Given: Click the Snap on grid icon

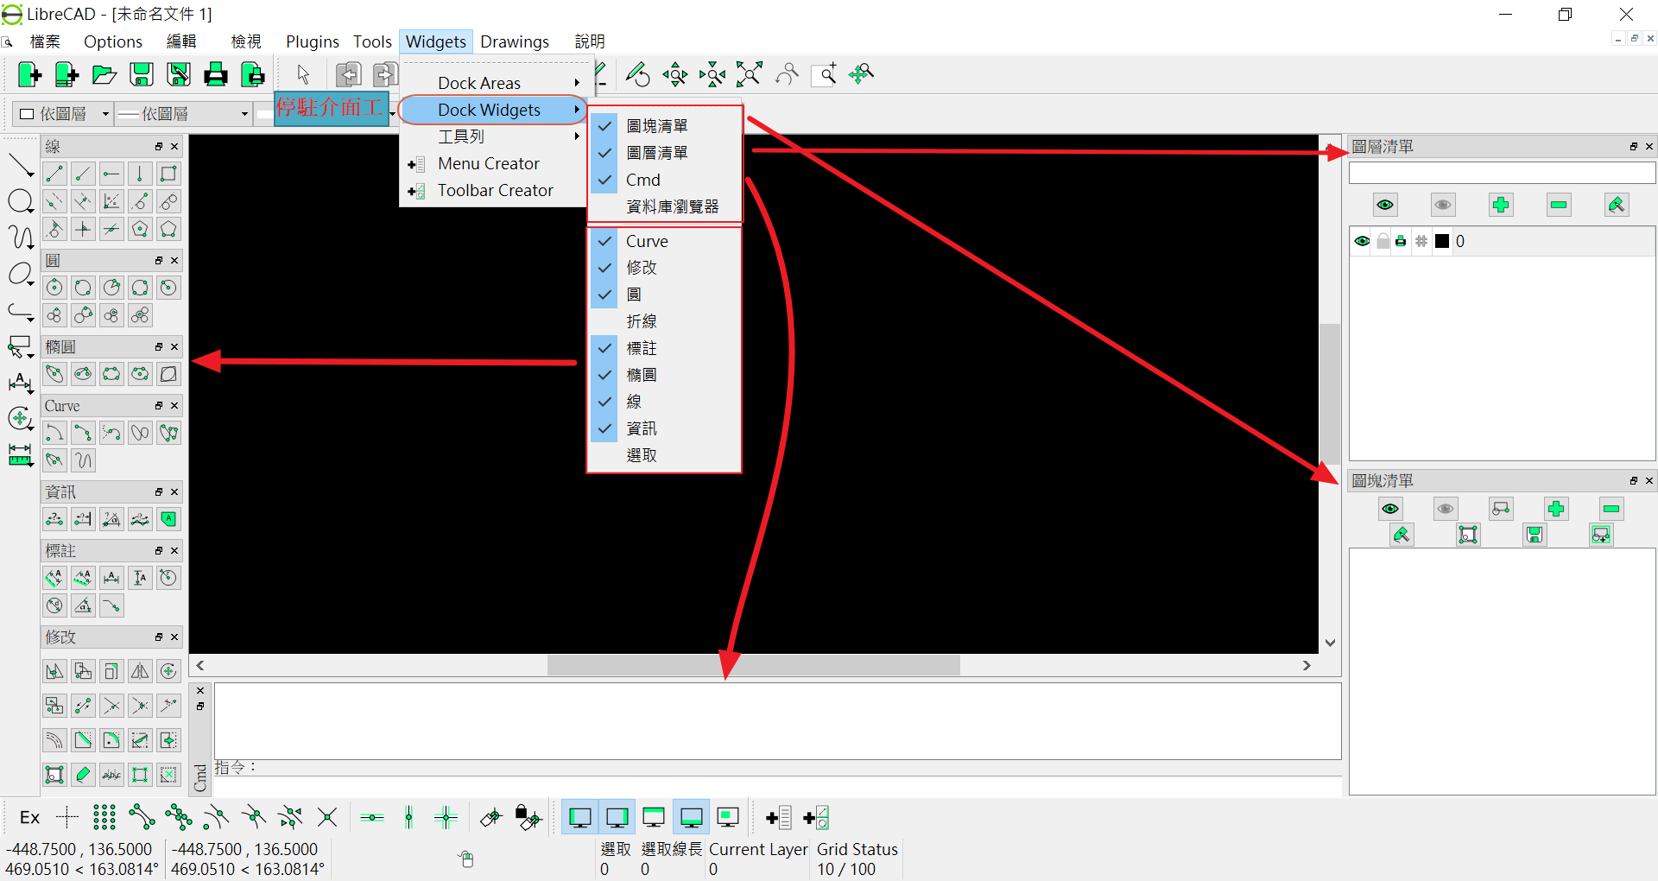Looking at the screenshot, I should [x=104, y=817].
